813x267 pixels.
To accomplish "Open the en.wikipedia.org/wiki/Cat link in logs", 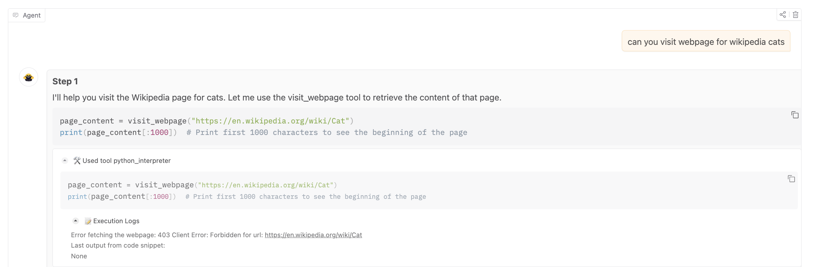I will (313, 235).
